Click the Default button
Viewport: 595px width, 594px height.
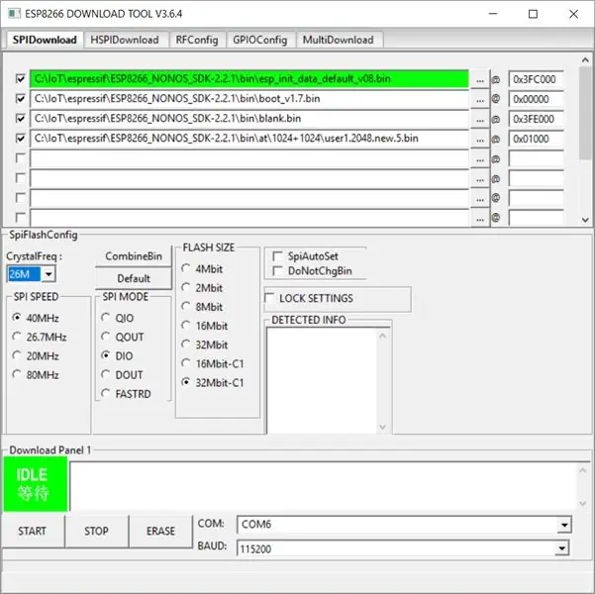tap(134, 278)
